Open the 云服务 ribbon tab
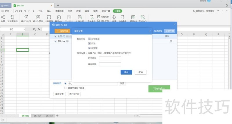The width and height of the screenshot is (232, 124). pyautogui.click(x=117, y=11)
